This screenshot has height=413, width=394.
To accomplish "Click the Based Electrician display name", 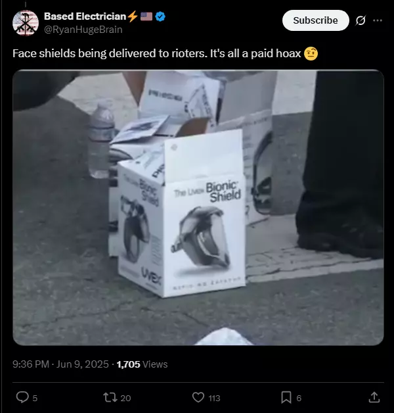I will tap(85, 16).
